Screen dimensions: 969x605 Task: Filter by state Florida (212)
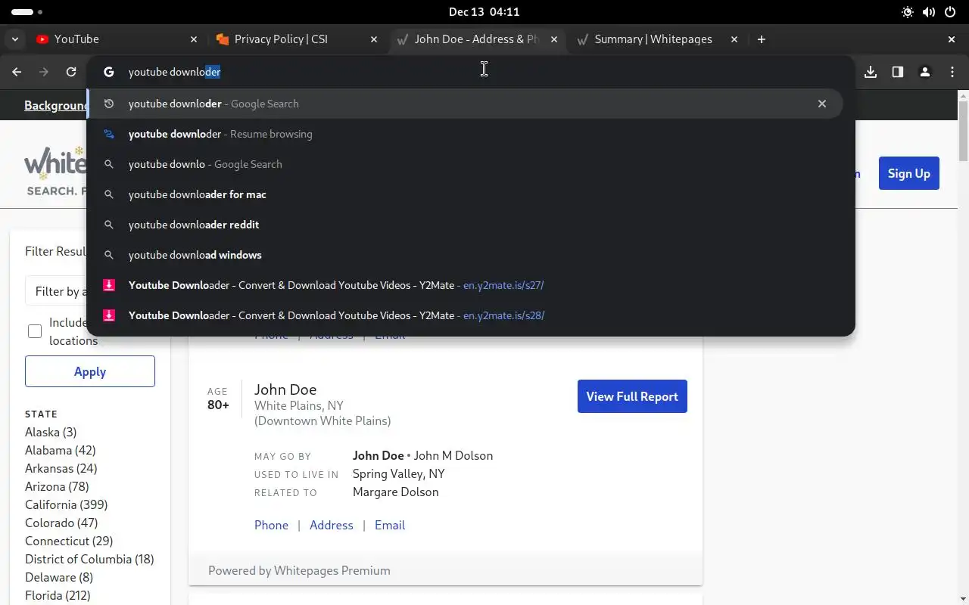[x=58, y=595]
